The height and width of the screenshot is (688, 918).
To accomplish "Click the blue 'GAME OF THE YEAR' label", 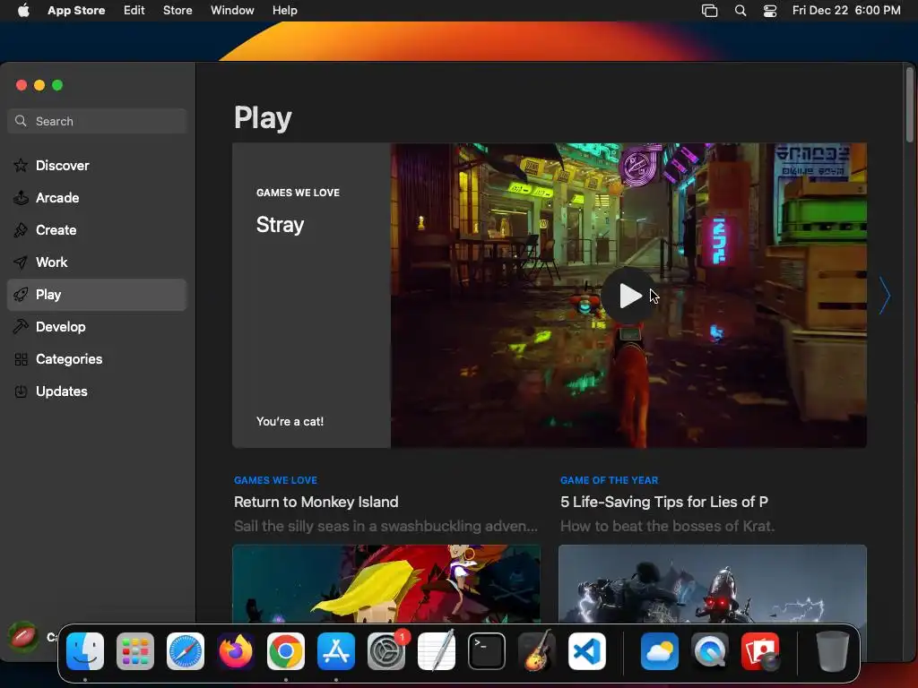I will (609, 480).
